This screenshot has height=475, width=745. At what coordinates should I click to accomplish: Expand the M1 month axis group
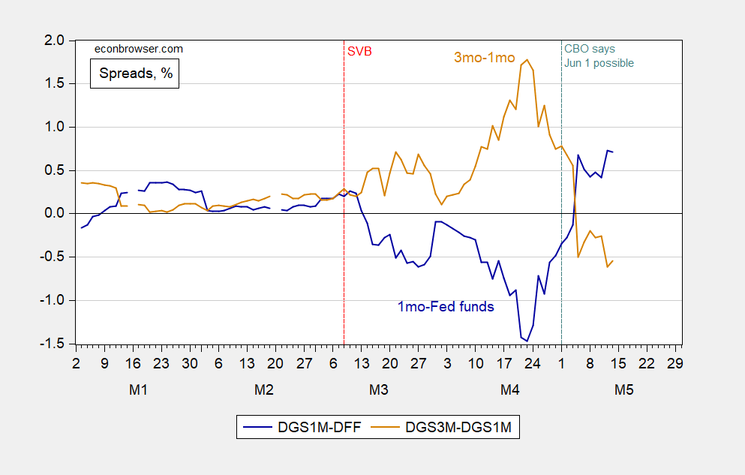click(x=138, y=390)
